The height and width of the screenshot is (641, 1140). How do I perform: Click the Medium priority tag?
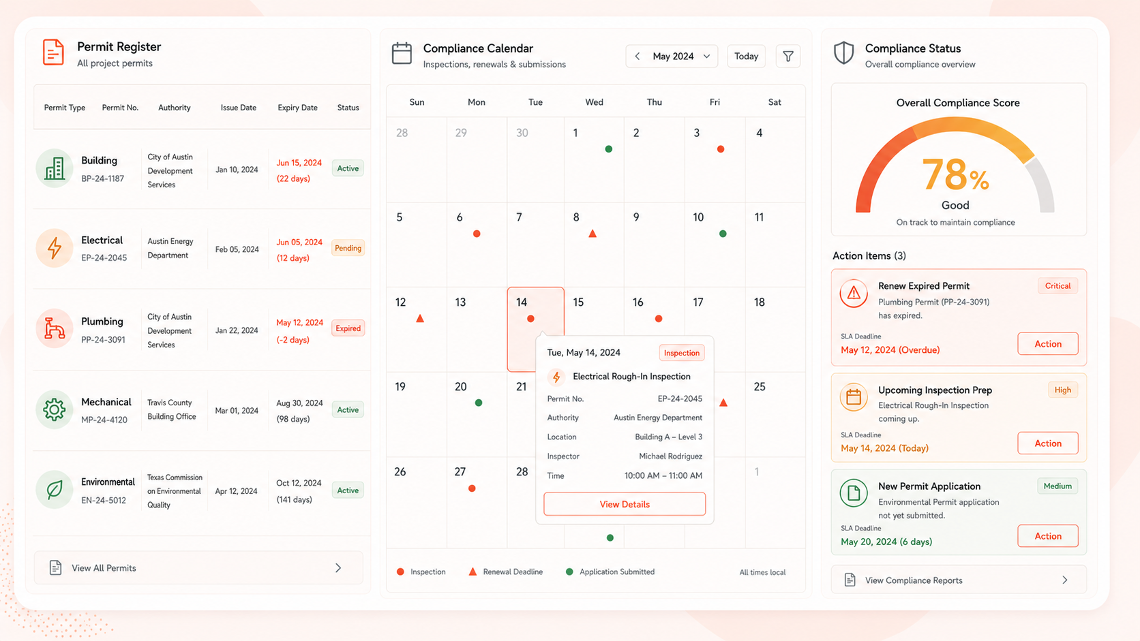click(1057, 486)
